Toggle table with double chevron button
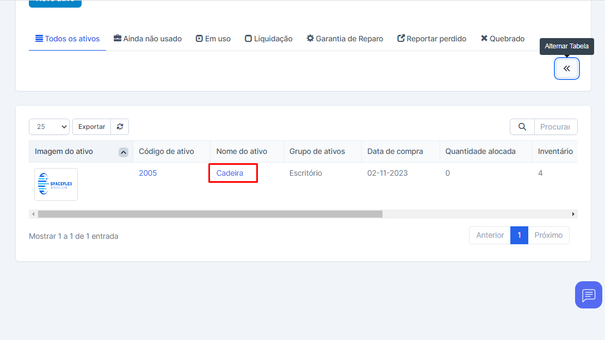 click(x=566, y=69)
